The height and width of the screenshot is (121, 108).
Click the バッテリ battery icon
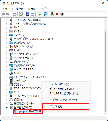coord(11,73)
